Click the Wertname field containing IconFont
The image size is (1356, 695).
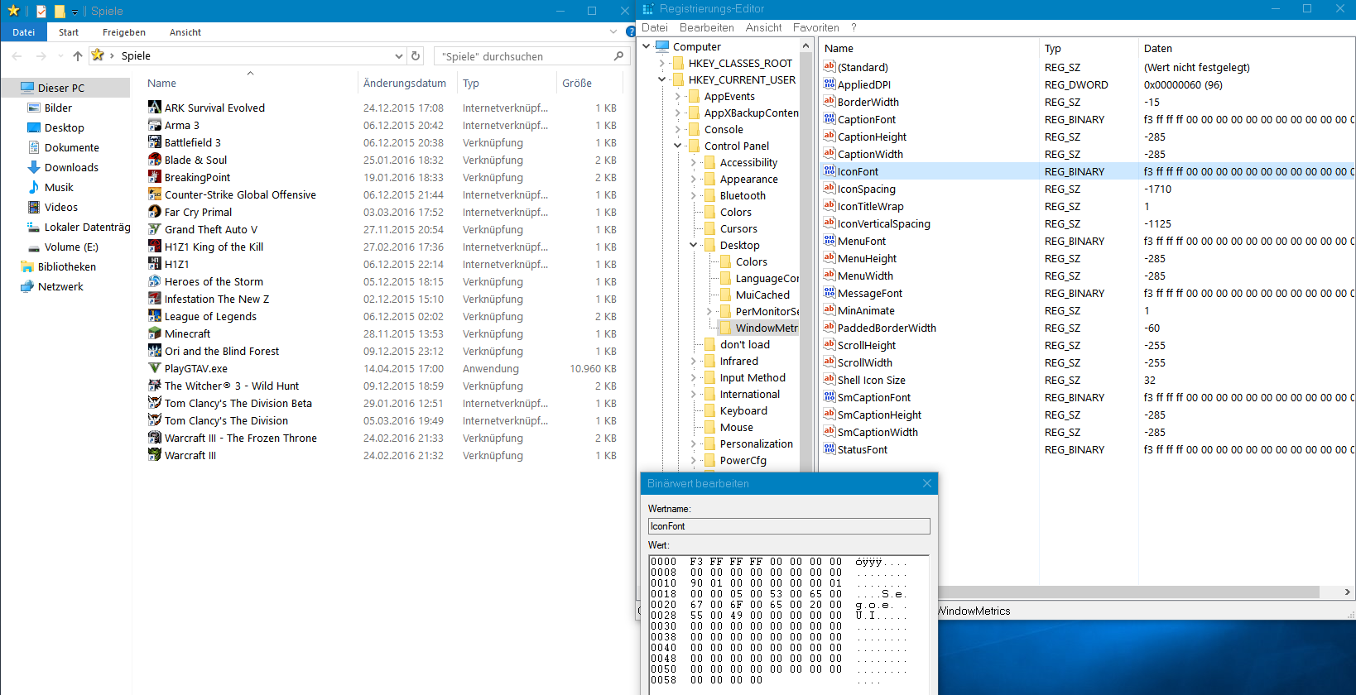[789, 526]
